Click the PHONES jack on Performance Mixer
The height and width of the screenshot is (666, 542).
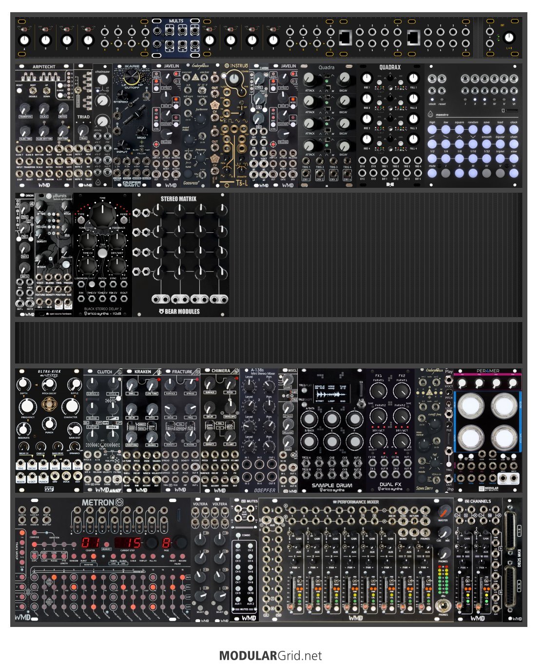(x=443, y=606)
